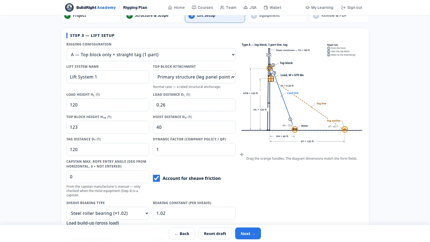Click the "Load, W = 670 lbs" label
The image size is (430, 242).
[x=292, y=75]
